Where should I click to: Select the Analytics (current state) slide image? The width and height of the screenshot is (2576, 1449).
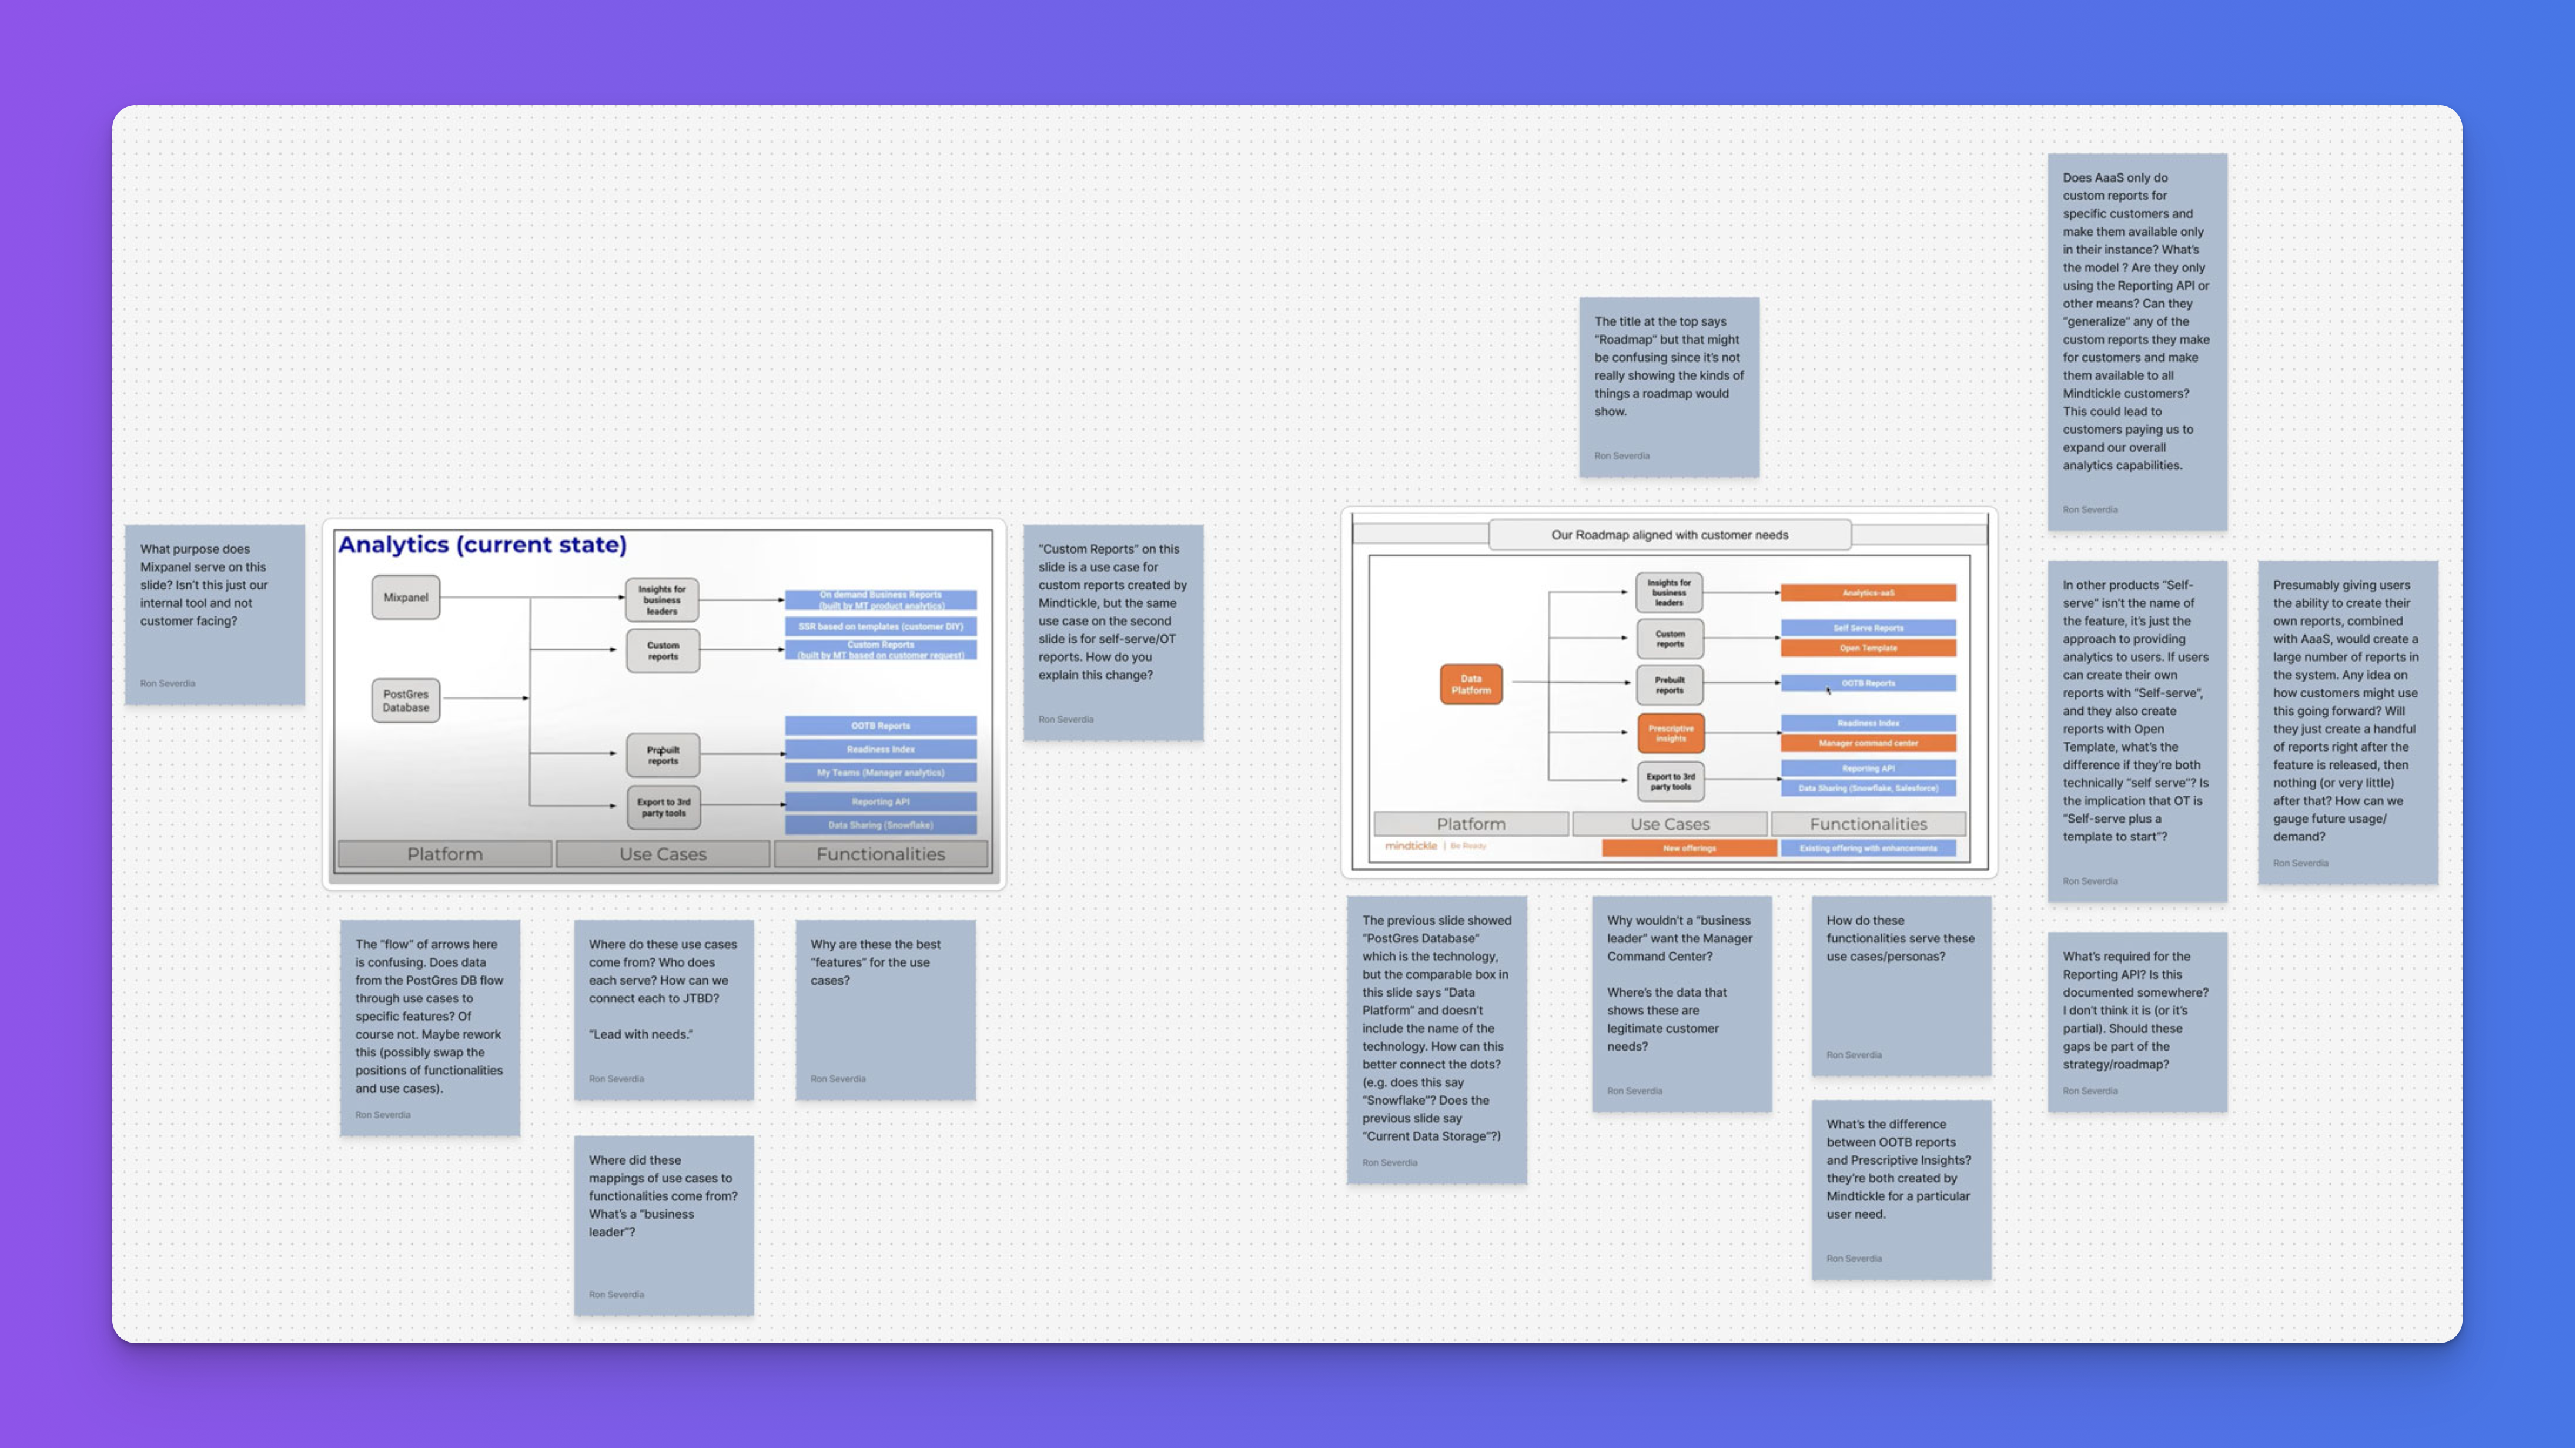pos(663,703)
